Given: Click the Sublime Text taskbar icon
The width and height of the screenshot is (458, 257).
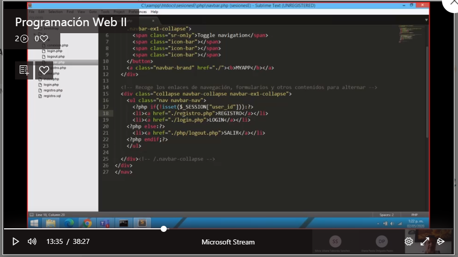Looking at the screenshot, I should [x=142, y=222].
